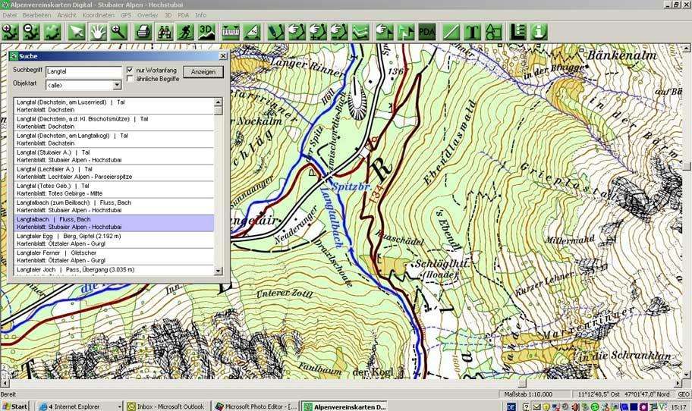This screenshot has height=411, width=692.
Task: Click the Anzeigen button
Action: point(203,72)
